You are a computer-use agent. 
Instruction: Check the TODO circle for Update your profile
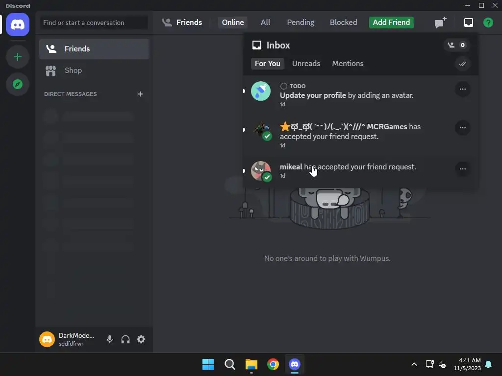tap(283, 86)
